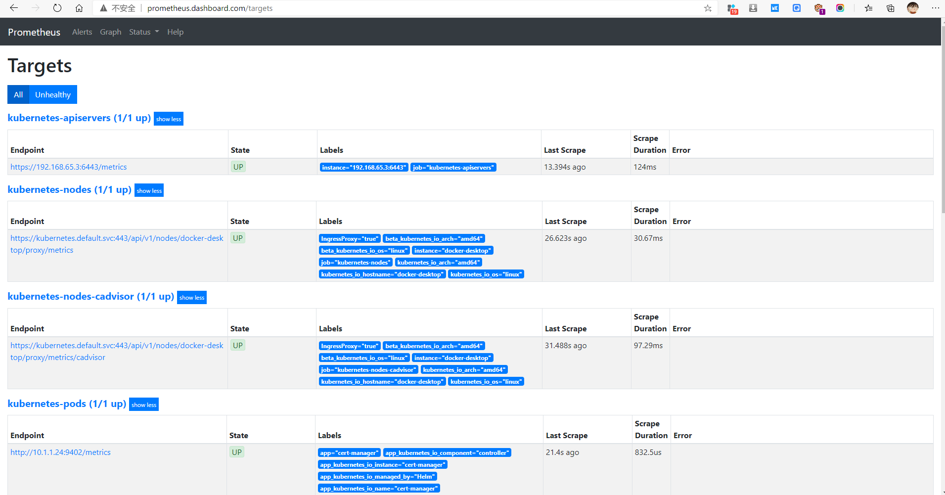Reload the Prometheus targets page

coord(57,8)
